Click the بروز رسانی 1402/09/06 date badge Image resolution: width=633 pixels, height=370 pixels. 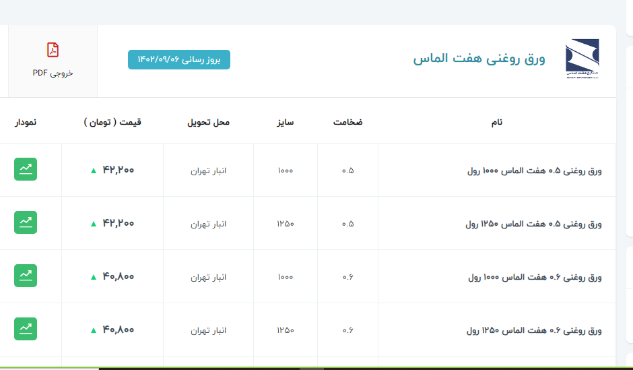pyautogui.click(x=179, y=59)
